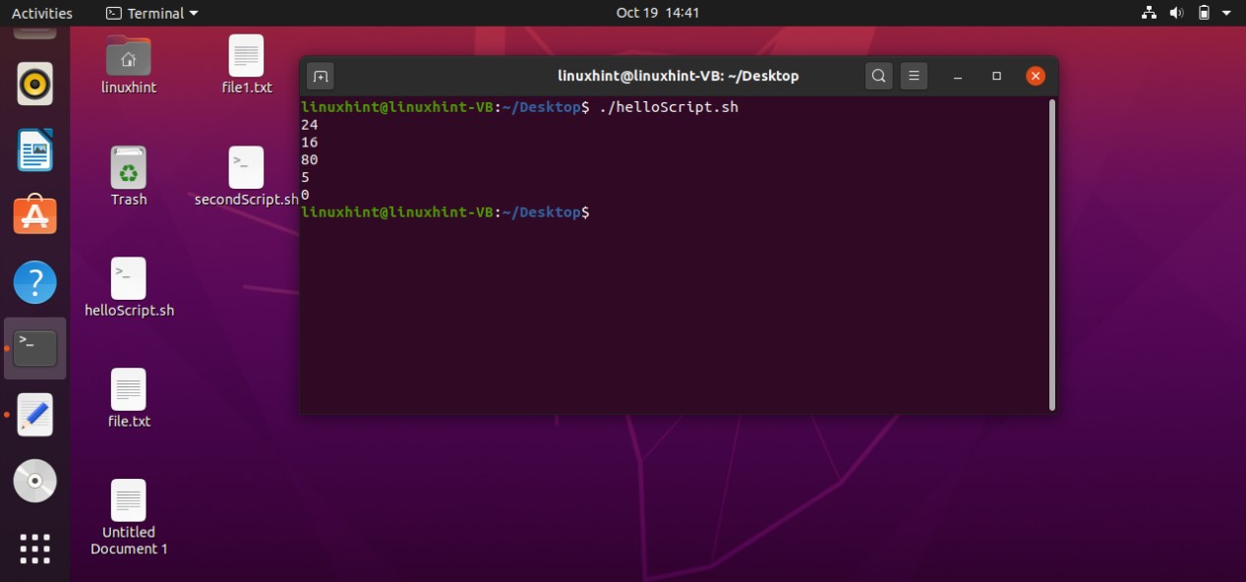
Task: Select the Trash desktop icon
Action: tap(129, 169)
